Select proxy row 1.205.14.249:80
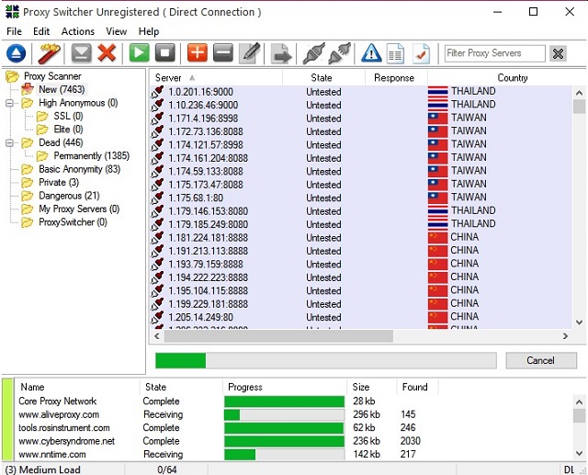Image resolution: width=588 pixels, height=475 pixels. 361,317
